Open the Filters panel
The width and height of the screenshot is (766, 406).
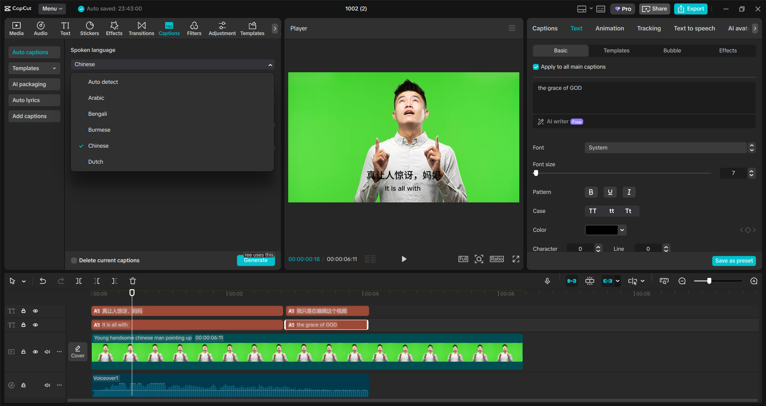[x=194, y=28]
